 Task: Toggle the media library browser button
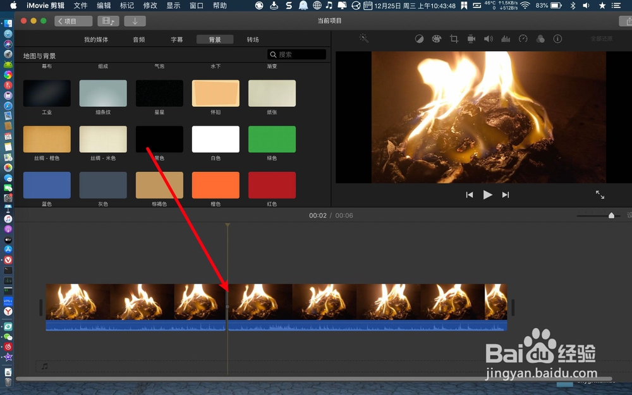click(108, 21)
